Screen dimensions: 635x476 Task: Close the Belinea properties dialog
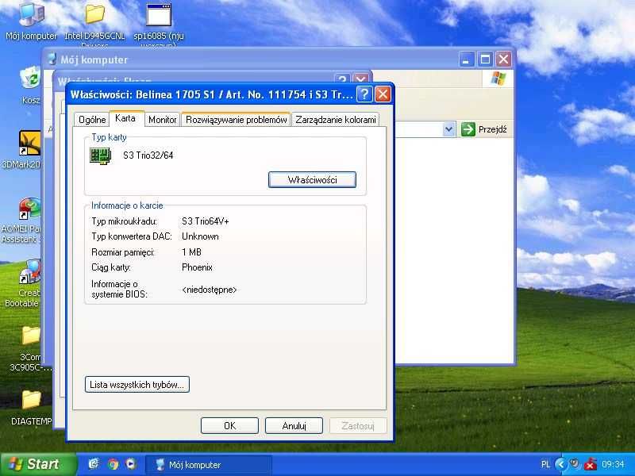383,94
